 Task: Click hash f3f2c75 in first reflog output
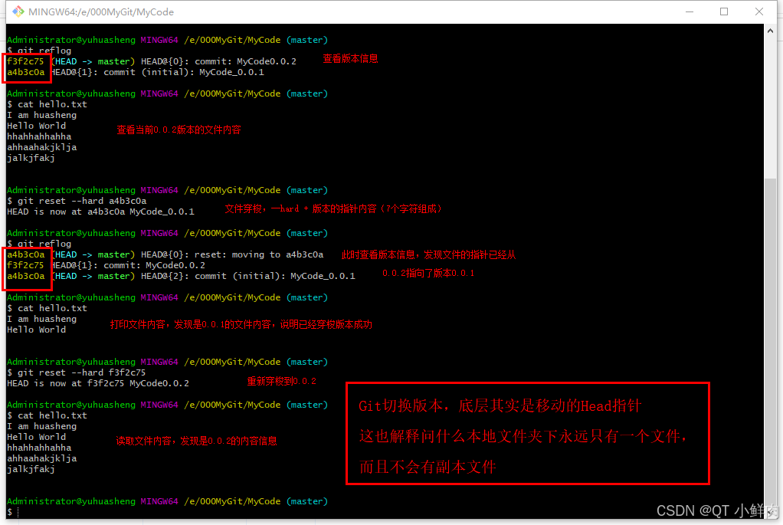coord(25,61)
